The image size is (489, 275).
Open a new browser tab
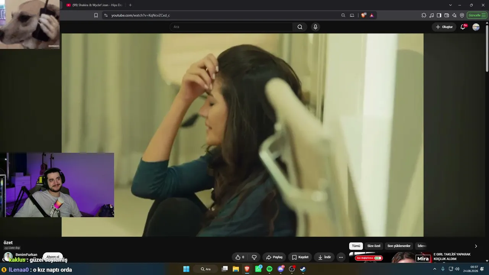(x=130, y=5)
